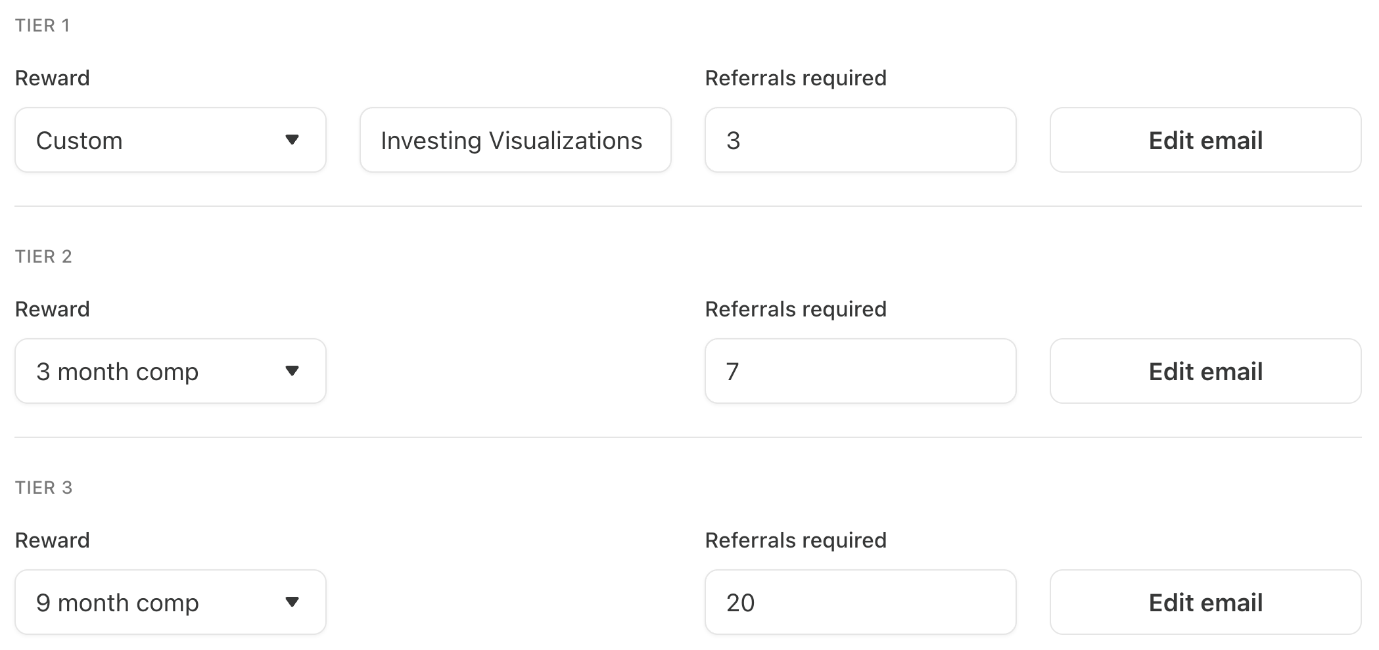Open the 3 month comp reward dropdown
This screenshot has height=650, width=1379.
[x=171, y=371]
